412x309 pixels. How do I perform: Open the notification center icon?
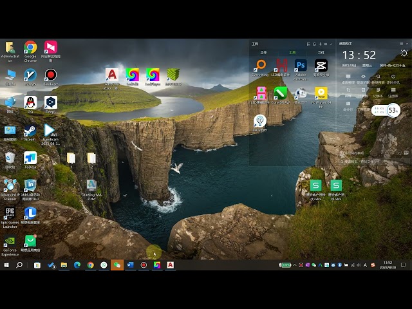pyautogui.click(x=404, y=265)
